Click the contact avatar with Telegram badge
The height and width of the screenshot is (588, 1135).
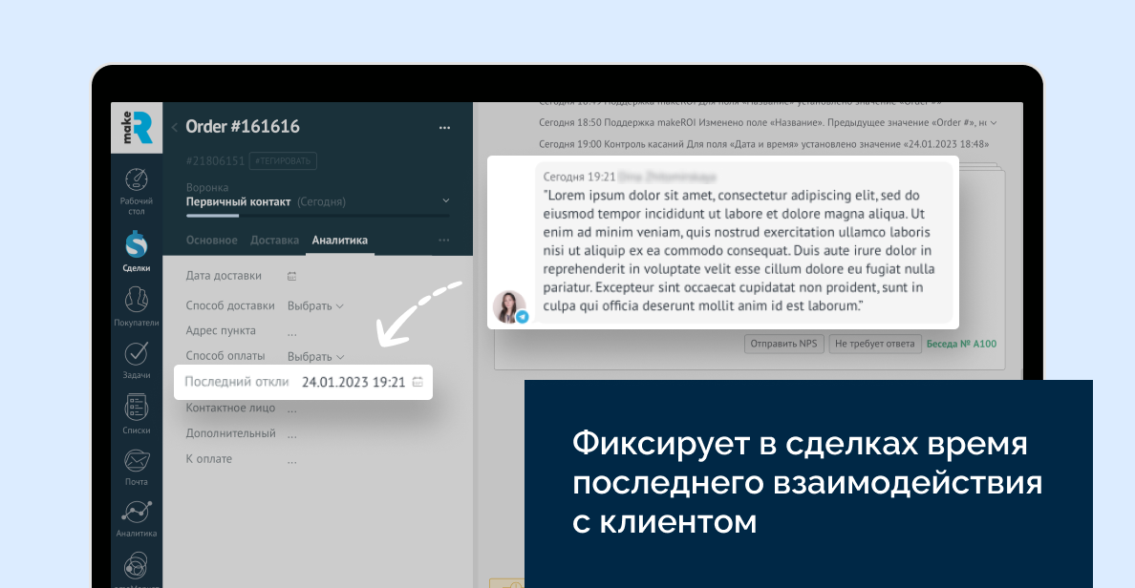point(509,306)
